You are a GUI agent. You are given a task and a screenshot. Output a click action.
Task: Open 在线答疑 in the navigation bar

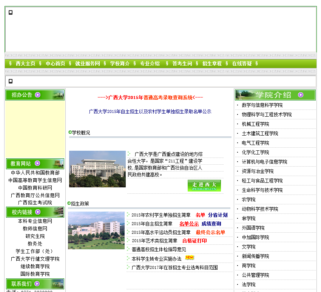(242, 63)
